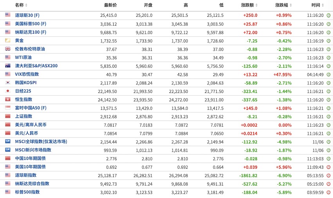This screenshot has width=333, height=198.
Task: Sort the table by 名称 column
Action: point(21,5)
